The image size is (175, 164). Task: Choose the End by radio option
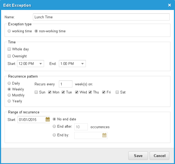click(x=54, y=135)
